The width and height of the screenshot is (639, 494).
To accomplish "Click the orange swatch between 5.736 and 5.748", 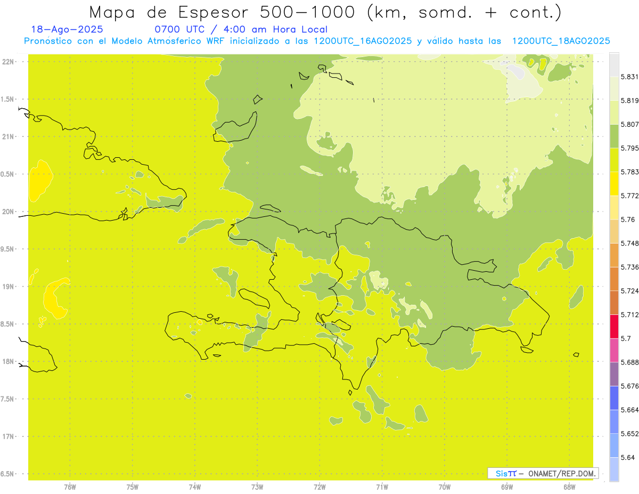I will click(x=614, y=255).
